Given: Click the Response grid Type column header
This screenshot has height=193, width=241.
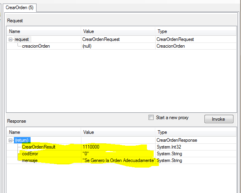Looking at the screenshot, I should pos(196,132).
